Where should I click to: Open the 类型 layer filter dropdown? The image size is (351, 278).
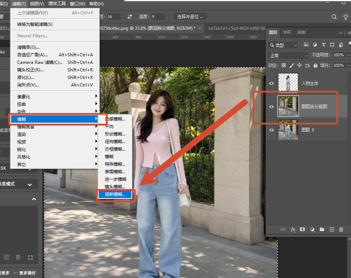(x=283, y=45)
